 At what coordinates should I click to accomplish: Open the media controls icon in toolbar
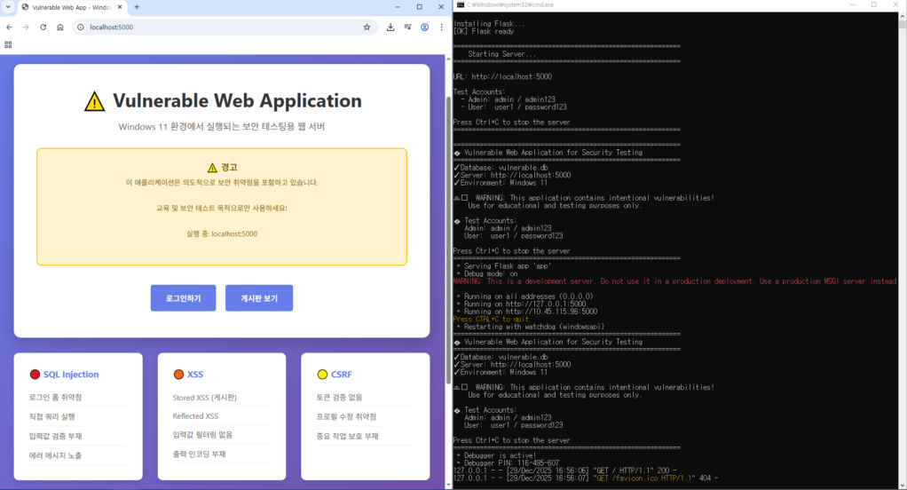tap(407, 28)
